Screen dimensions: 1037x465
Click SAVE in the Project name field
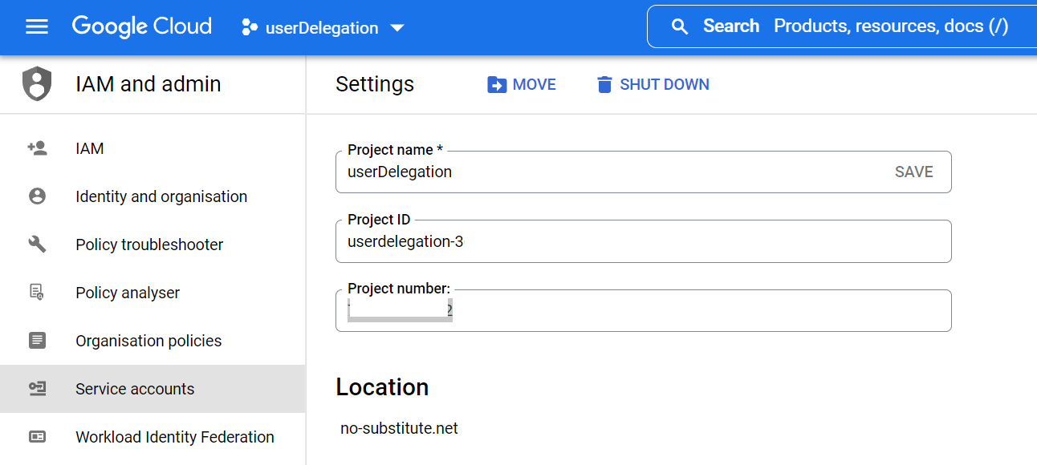point(913,172)
